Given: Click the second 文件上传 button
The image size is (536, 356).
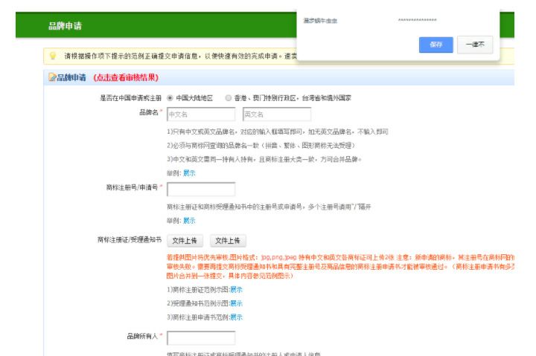Looking at the screenshot, I should 229,241.
